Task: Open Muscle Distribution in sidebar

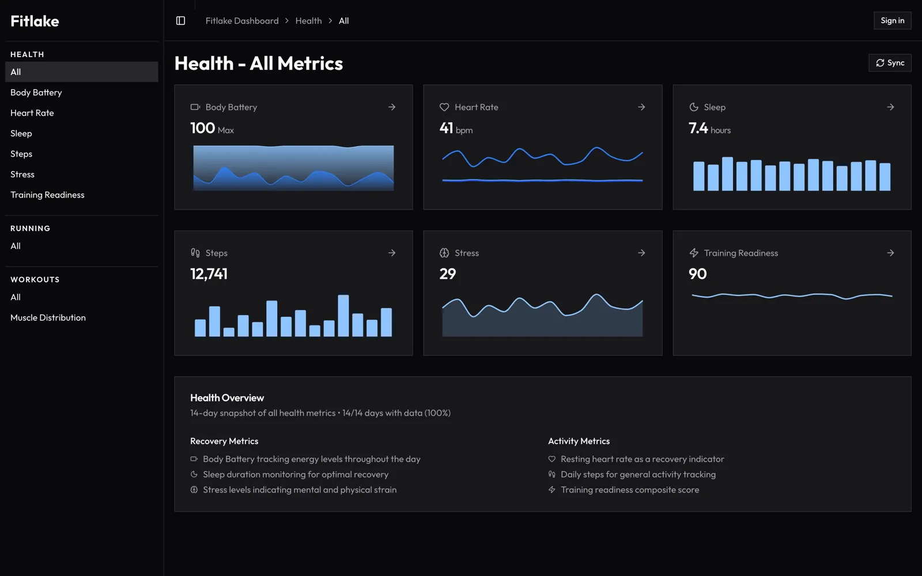Action: pos(82,317)
